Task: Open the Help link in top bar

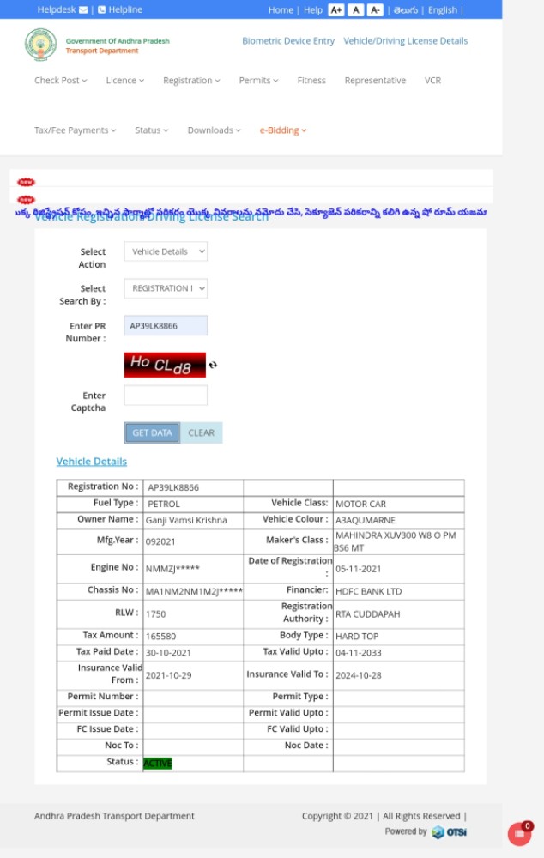Action: (x=313, y=9)
